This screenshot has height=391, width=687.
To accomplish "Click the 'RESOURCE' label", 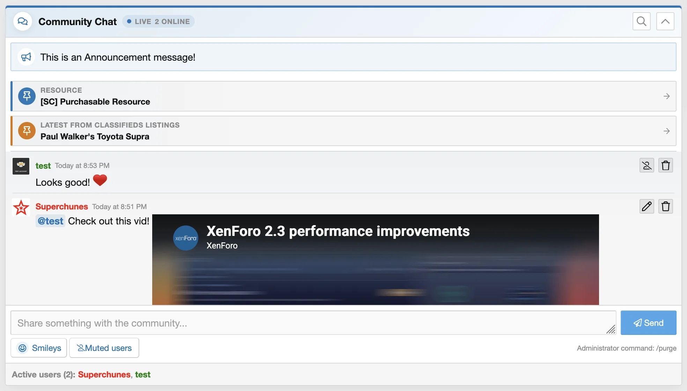I will coord(61,90).
